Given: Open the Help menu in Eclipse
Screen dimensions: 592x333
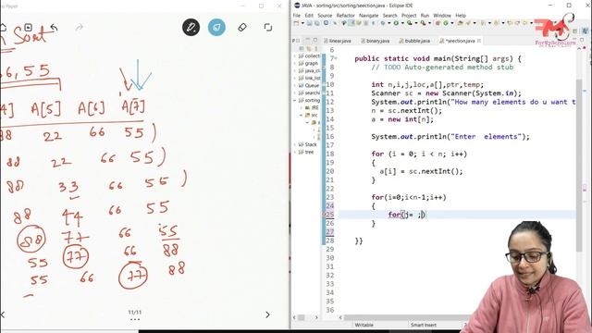Looking at the screenshot, I should click(461, 16).
